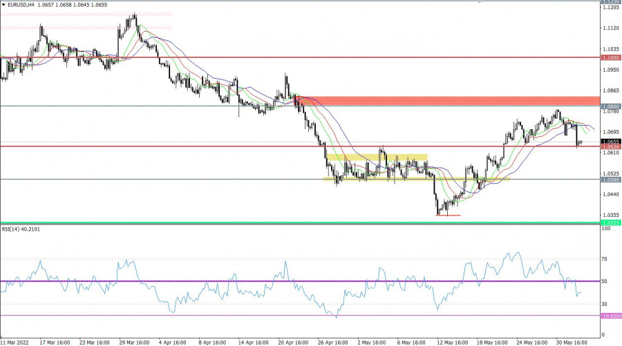This screenshot has height=346, width=622.
Task: Click the RSI scale value 70
Action: pyautogui.click(x=604, y=259)
